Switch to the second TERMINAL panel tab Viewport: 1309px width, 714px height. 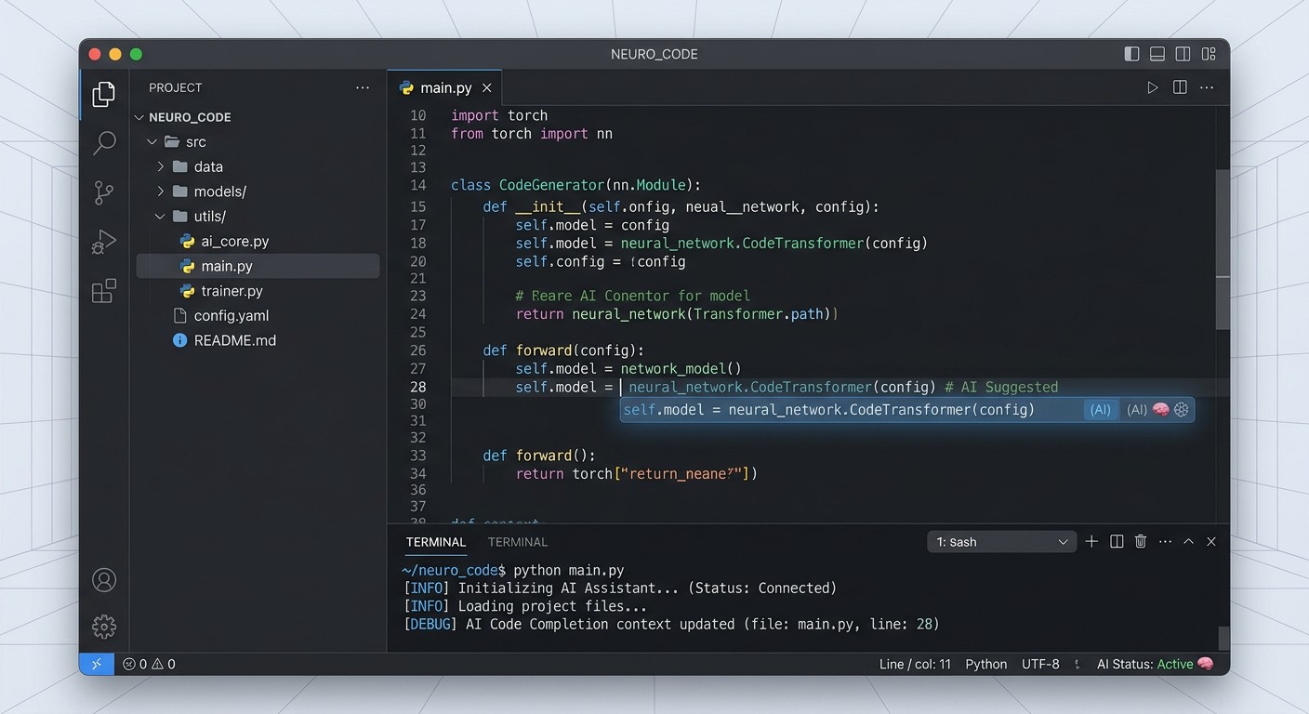click(518, 542)
